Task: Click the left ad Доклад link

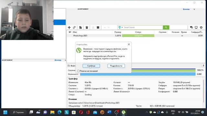Action: (58, 60)
